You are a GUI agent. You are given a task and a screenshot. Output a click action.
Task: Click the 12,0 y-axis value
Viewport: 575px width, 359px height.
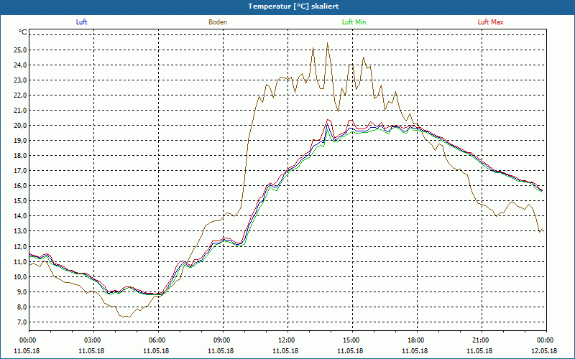point(20,246)
